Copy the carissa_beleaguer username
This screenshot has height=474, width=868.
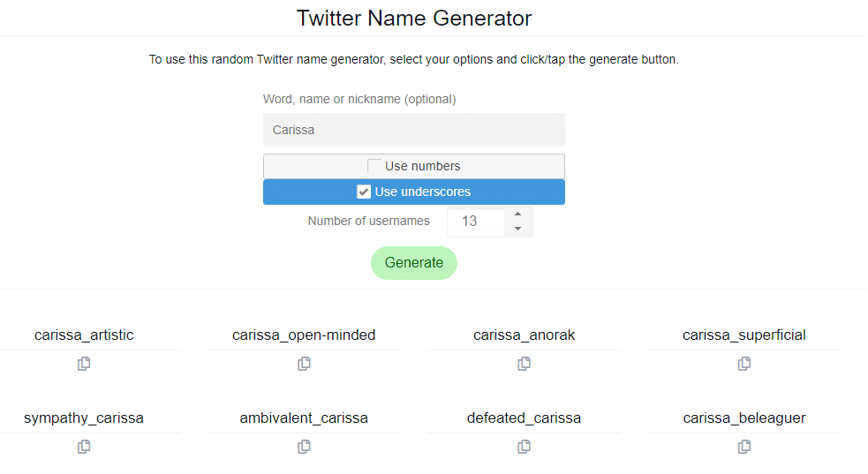pyautogui.click(x=744, y=447)
